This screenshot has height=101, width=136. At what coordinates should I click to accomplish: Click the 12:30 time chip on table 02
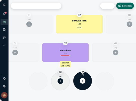79,28
